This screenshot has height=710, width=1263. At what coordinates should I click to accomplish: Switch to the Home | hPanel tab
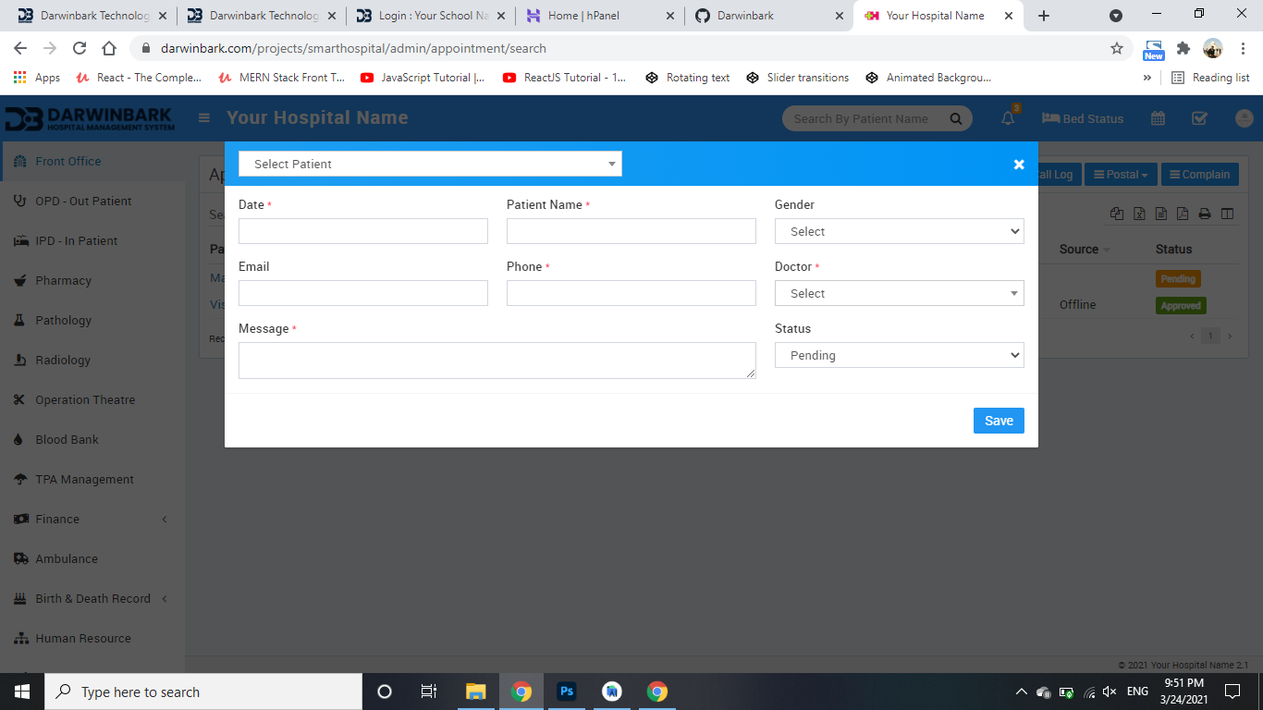[583, 16]
